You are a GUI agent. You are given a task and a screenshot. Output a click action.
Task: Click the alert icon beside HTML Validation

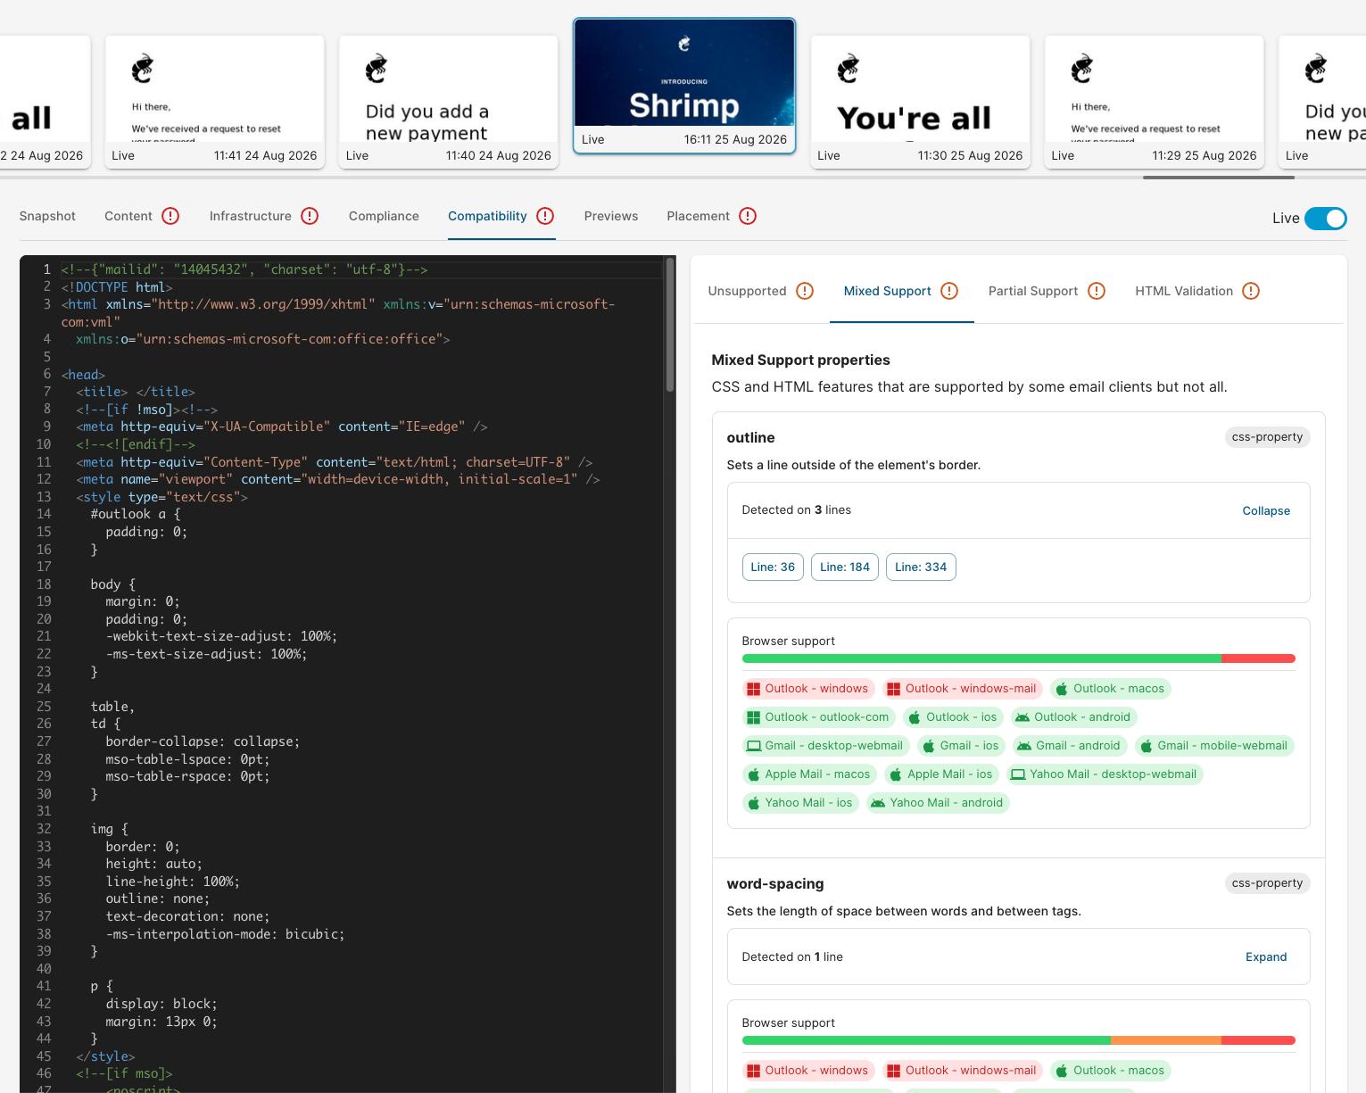pos(1251,291)
